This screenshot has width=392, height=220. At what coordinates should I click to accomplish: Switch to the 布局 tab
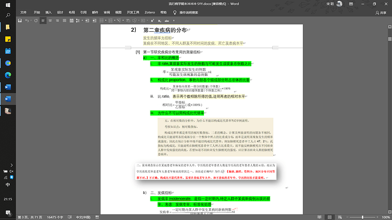click(x=72, y=12)
